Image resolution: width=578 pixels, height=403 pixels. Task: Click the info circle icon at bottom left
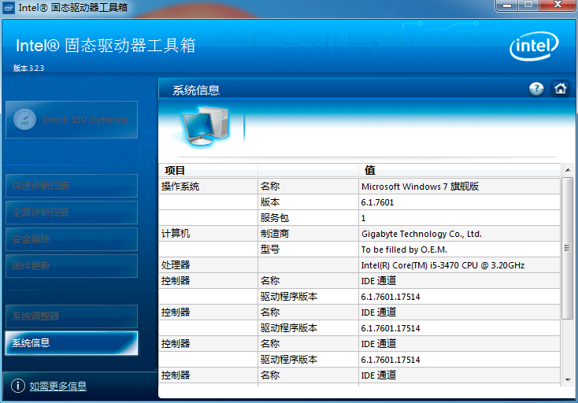pos(17,386)
